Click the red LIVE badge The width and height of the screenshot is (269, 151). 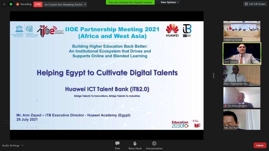tap(38, 4)
